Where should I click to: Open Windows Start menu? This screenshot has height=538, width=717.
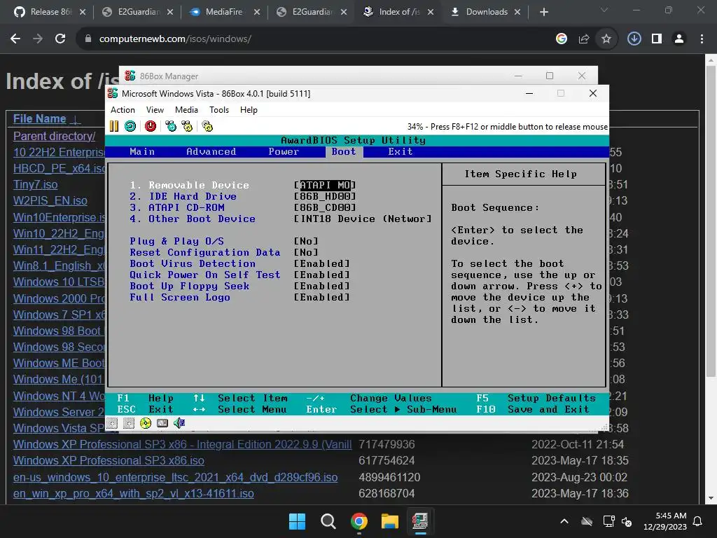pos(297,521)
